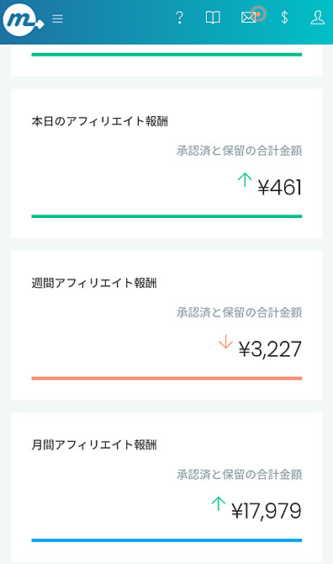Open the guide book icon
The height and width of the screenshot is (564, 333).
tap(213, 18)
